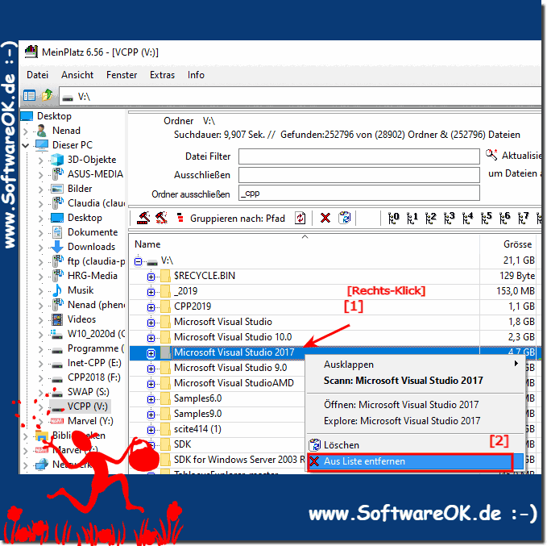Expand the Microsoft Visual Studio 10.0 folder

[x=151, y=338]
